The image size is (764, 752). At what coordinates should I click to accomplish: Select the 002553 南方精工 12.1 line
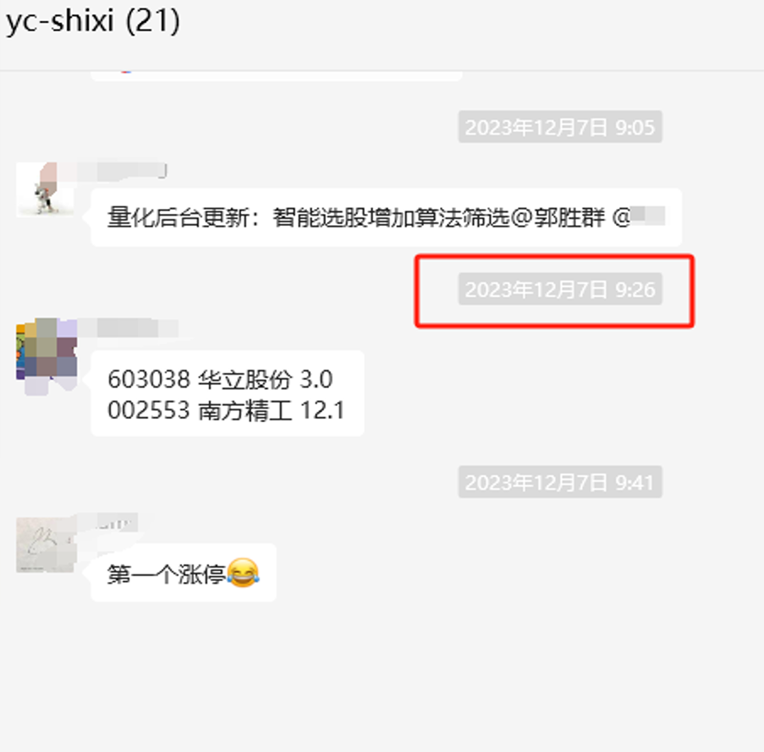226,410
